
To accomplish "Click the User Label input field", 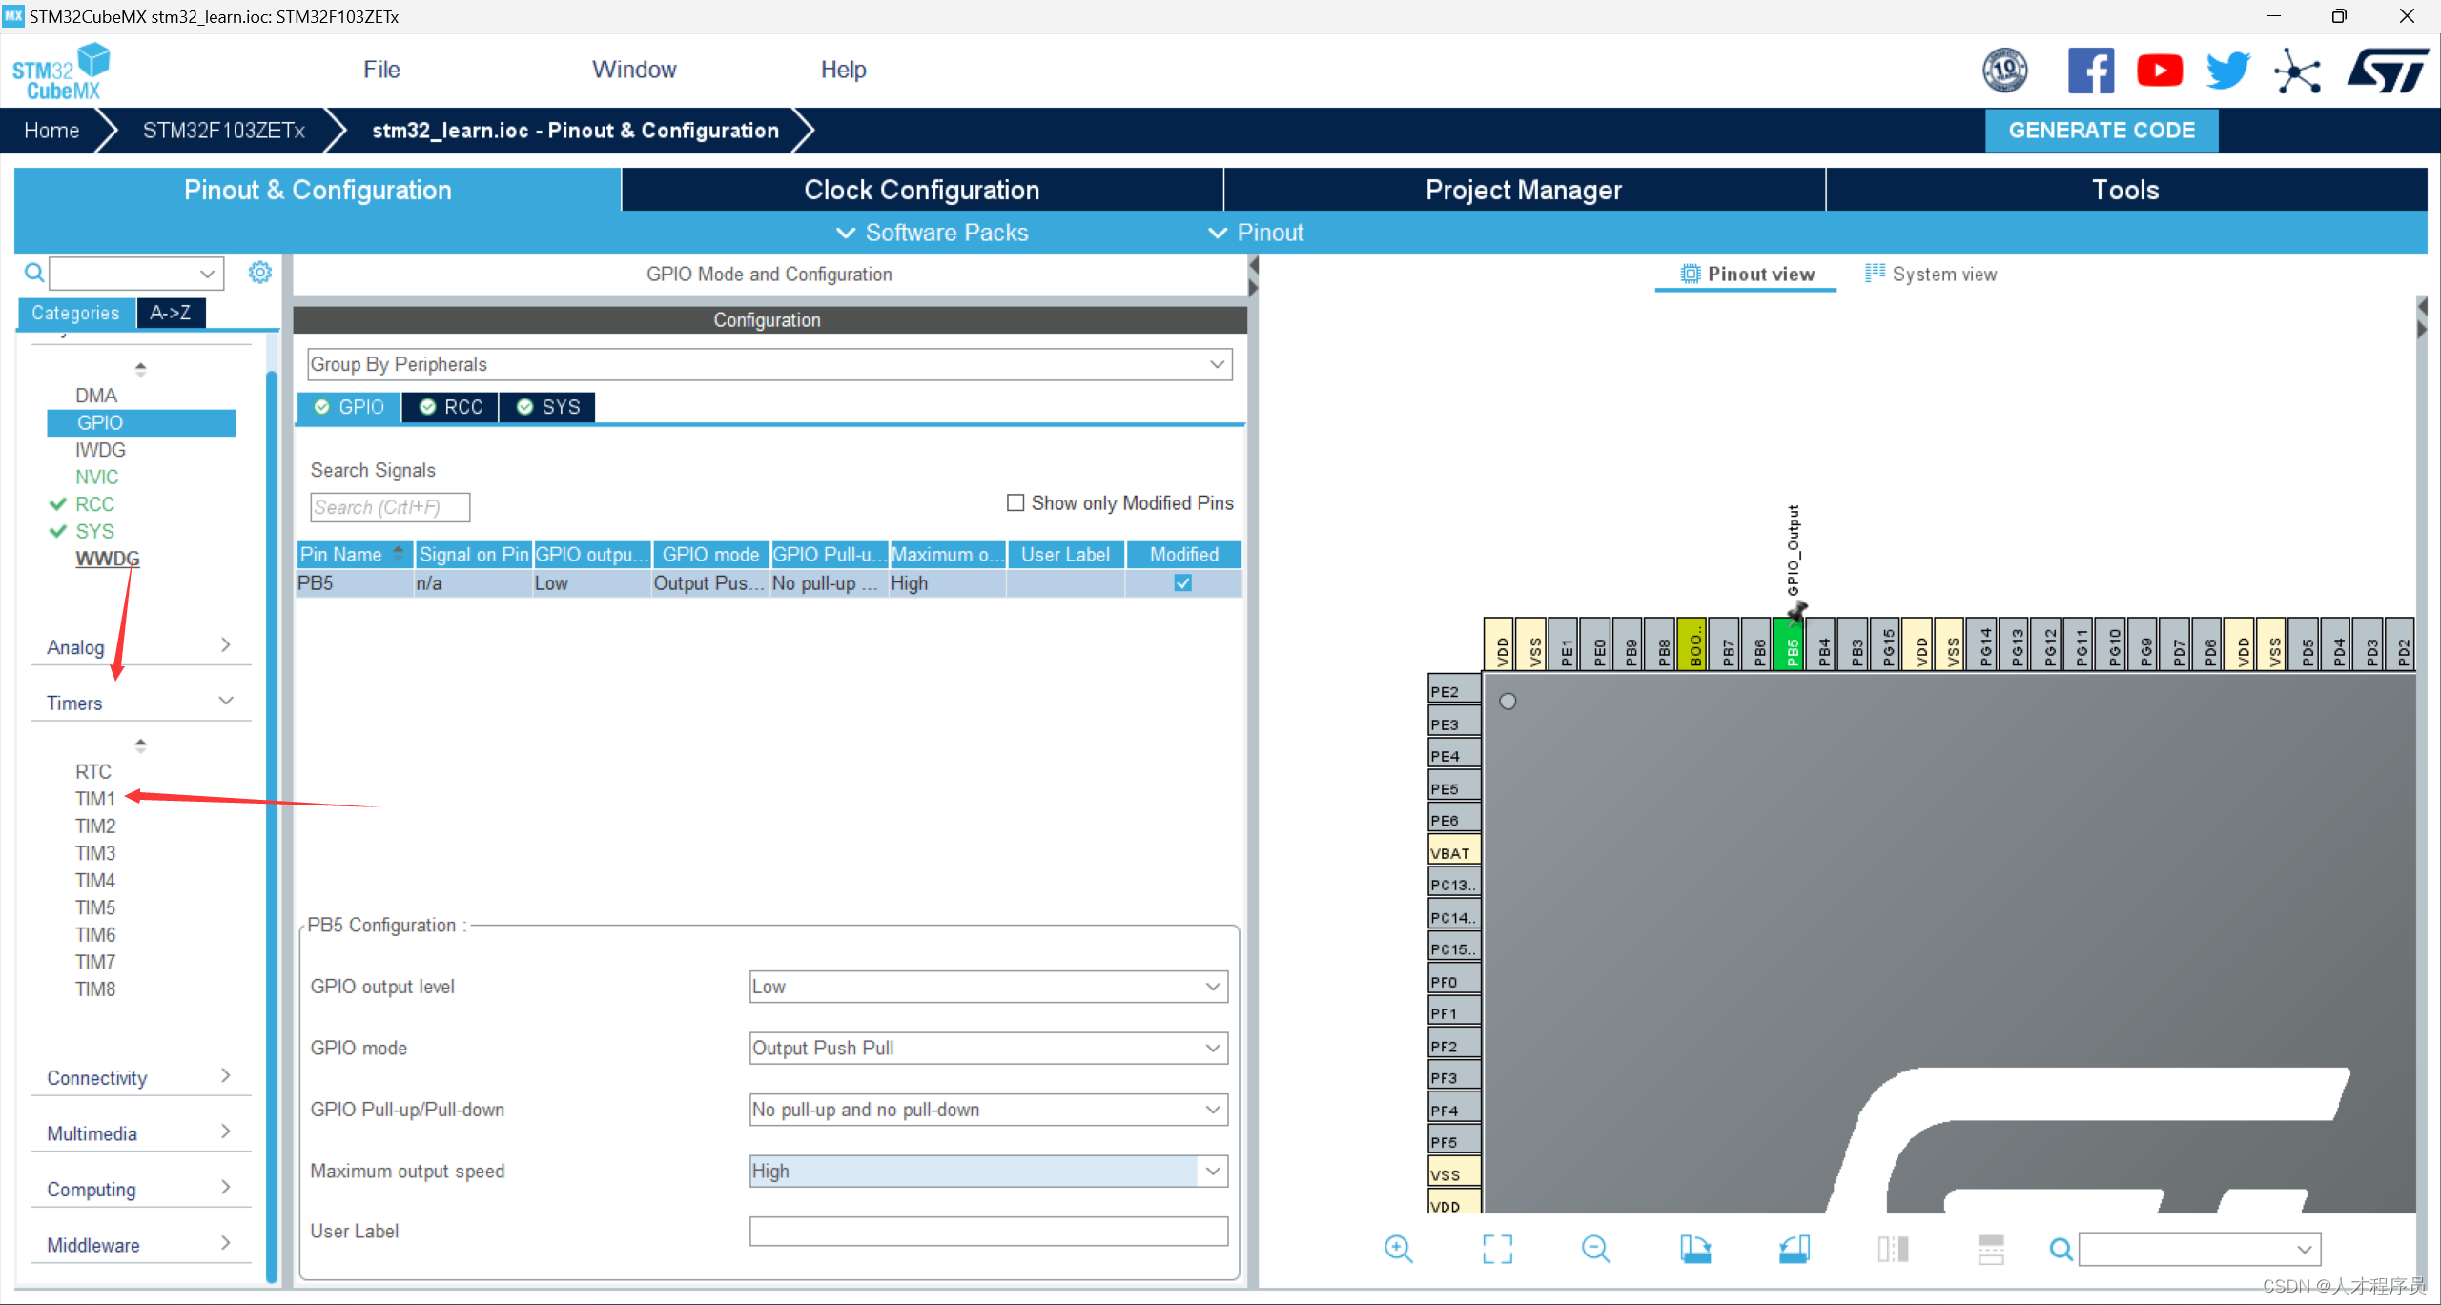I will coord(988,1231).
